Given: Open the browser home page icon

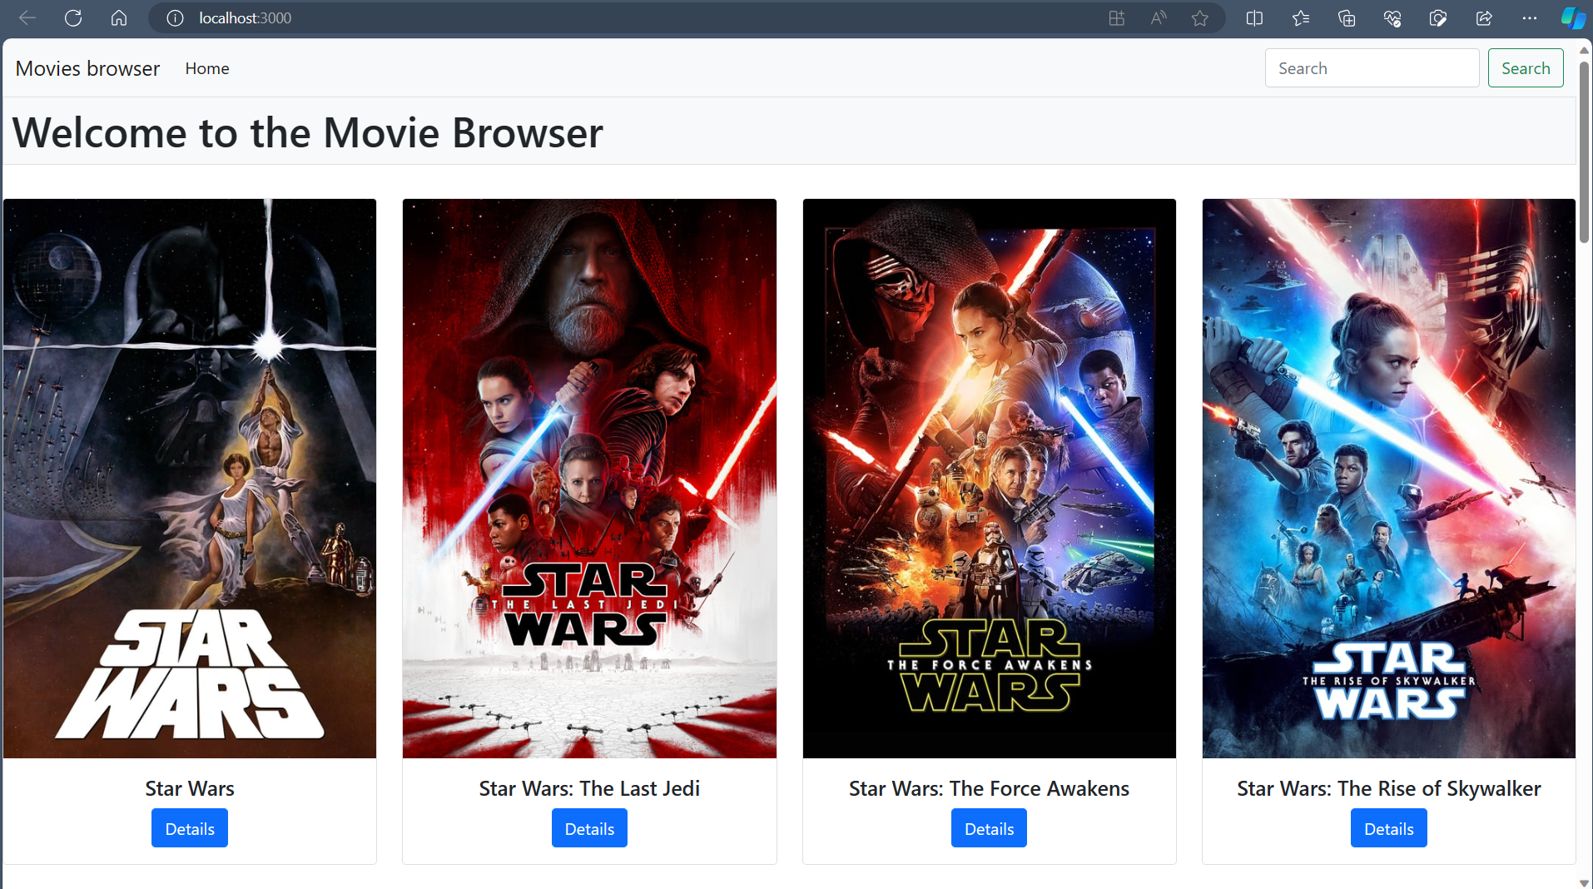Looking at the screenshot, I should pos(119,18).
